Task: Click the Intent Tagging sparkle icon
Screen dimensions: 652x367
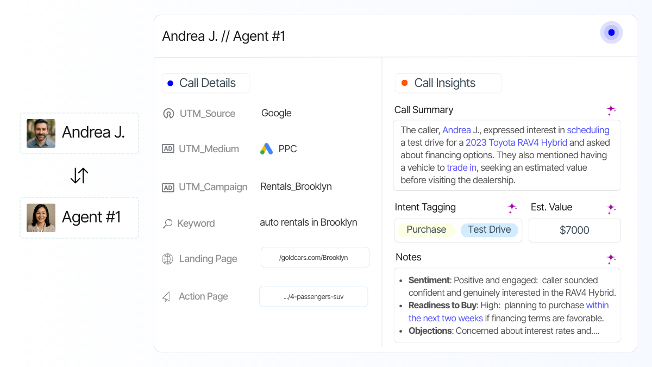Action: tap(511, 208)
